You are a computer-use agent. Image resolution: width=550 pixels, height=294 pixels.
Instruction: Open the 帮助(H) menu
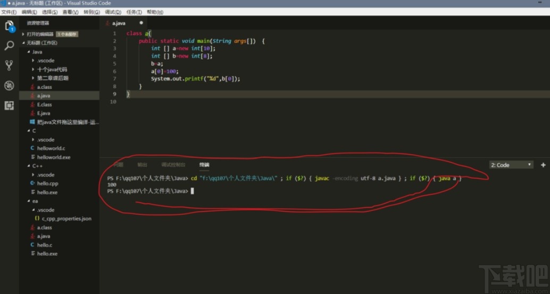point(155,12)
